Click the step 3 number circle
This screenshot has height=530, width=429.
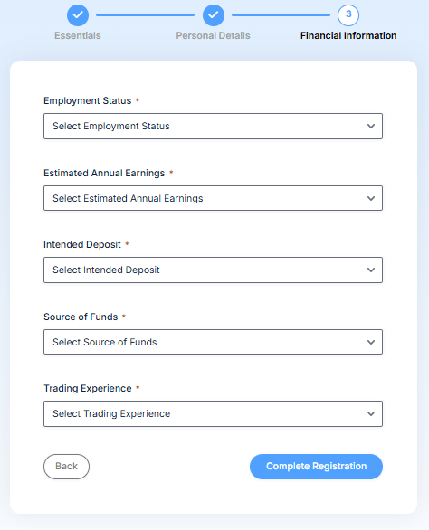[348, 15]
